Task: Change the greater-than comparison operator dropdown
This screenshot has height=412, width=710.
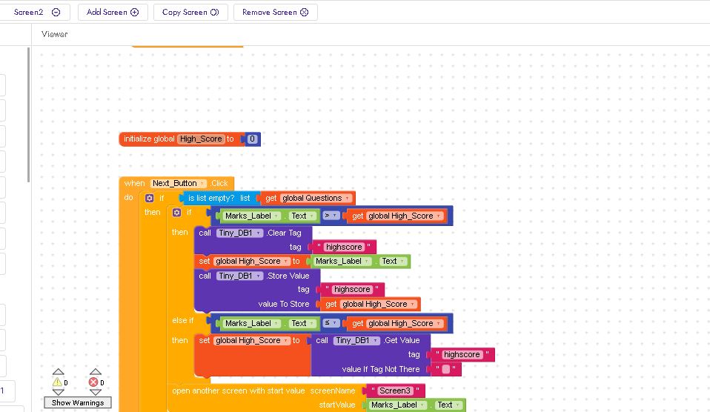Action: point(330,216)
